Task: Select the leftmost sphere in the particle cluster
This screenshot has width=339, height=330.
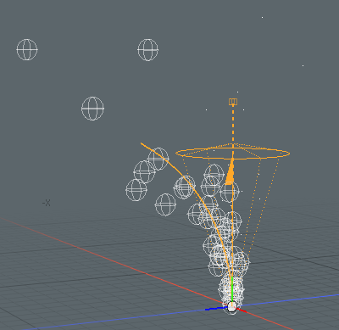Action: pyautogui.click(x=136, y=190)
